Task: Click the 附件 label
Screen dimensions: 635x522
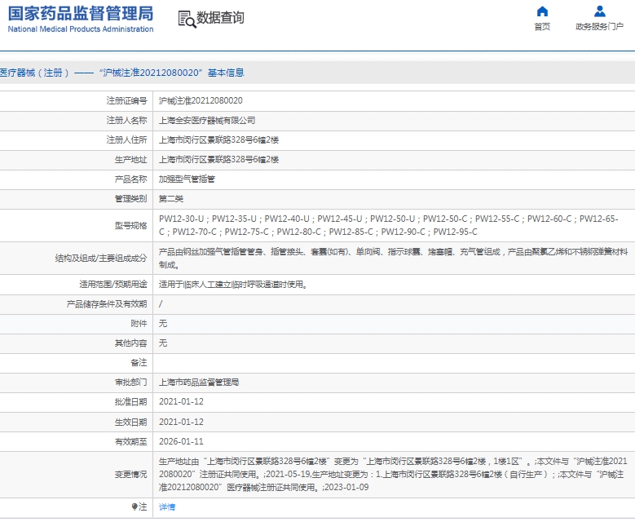Action: tap(139, 324)
